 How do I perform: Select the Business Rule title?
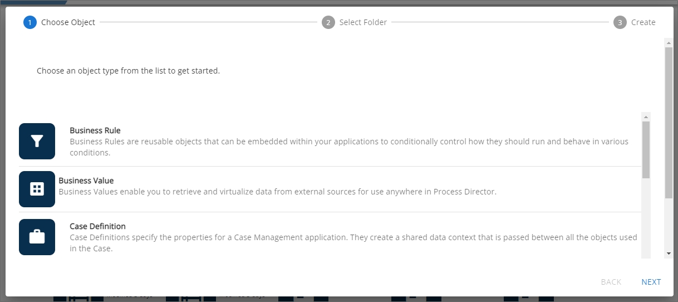[x=95, y=130]
